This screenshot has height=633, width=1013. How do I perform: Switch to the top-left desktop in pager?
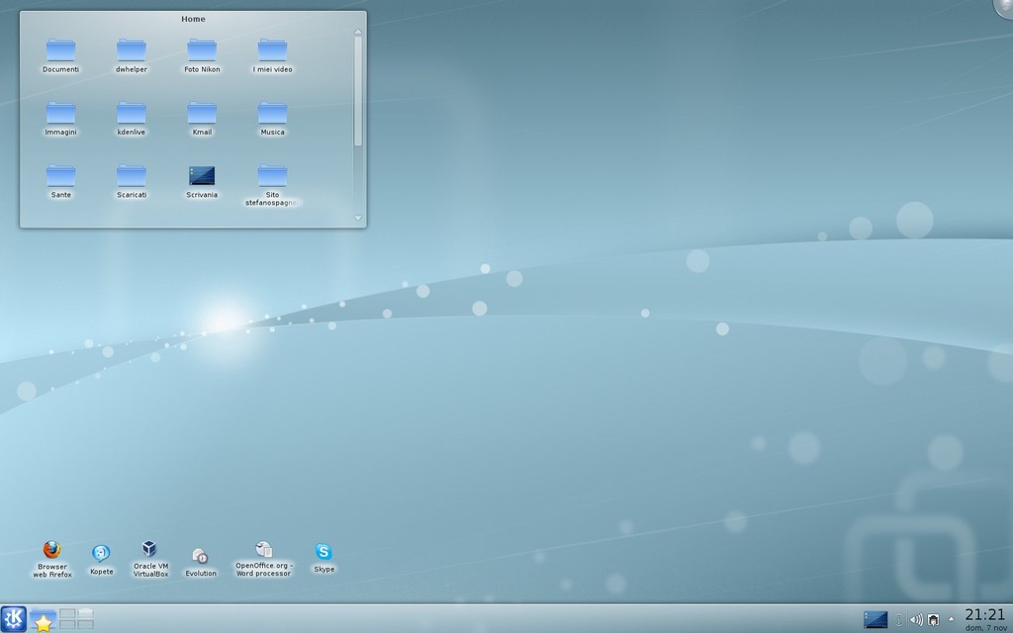click(x=67, y=613)
